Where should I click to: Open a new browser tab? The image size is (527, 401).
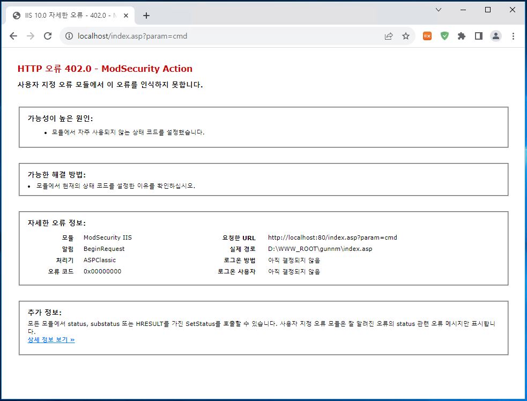tap(146, 16)
